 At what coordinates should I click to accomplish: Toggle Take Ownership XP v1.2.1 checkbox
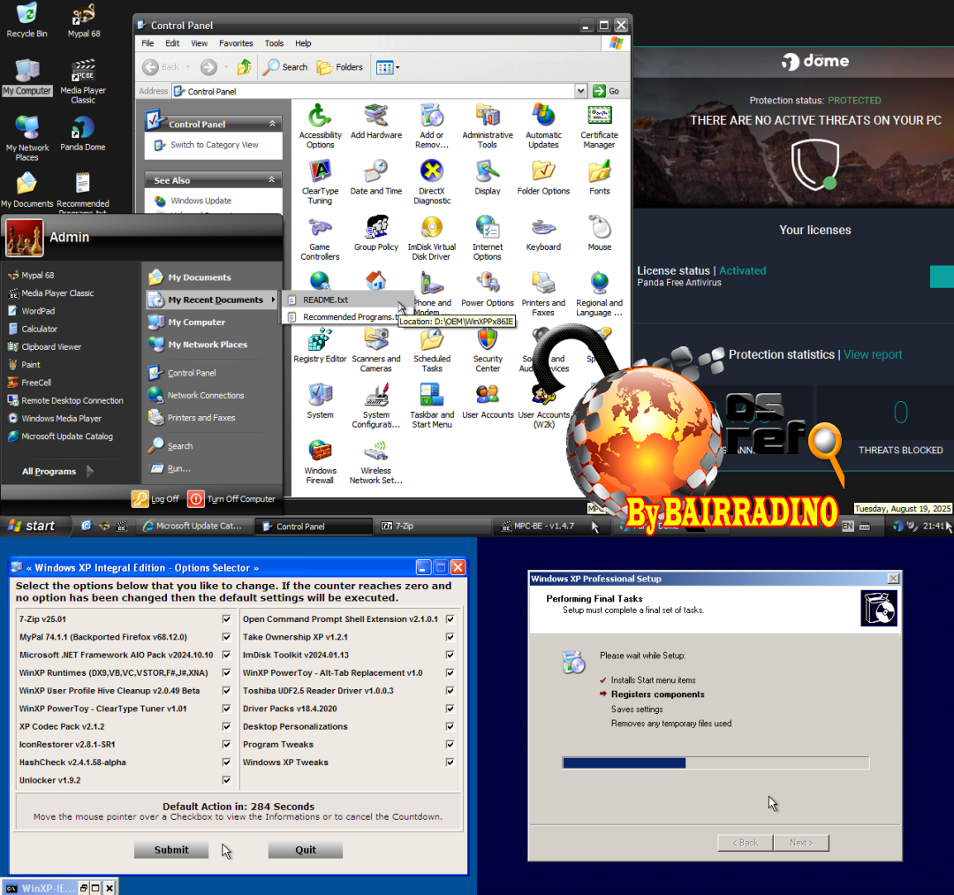pyautogui.click(x=450, y=636)
